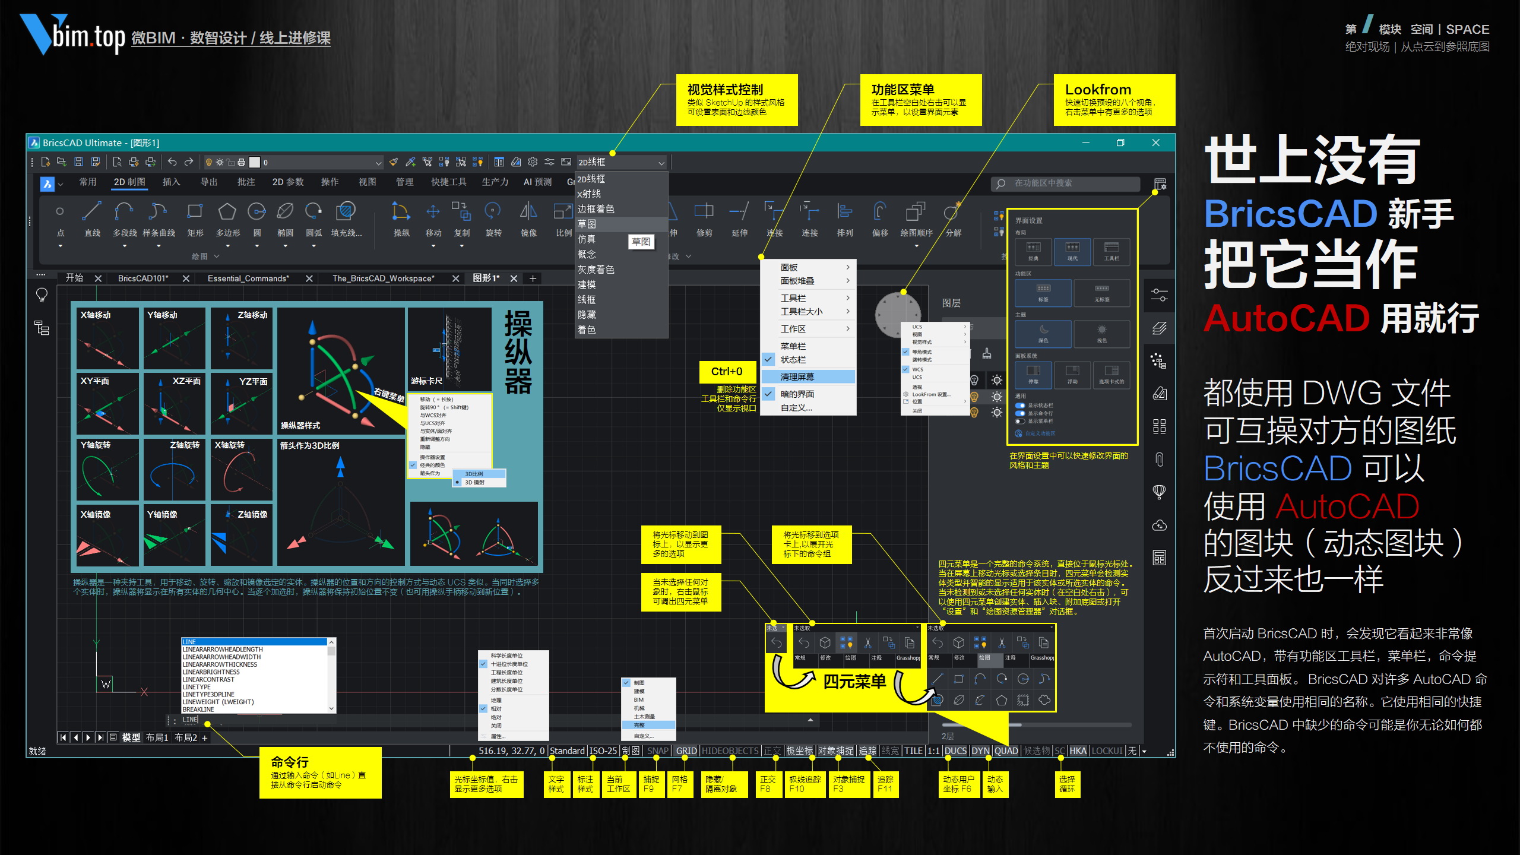Click the white layer color swatch
Screen dimensions: 1520x855
tap(255, 162)
